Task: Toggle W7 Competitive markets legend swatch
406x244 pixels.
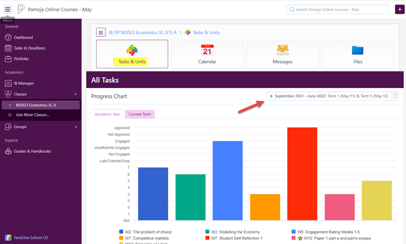Action: click(121, 238)
